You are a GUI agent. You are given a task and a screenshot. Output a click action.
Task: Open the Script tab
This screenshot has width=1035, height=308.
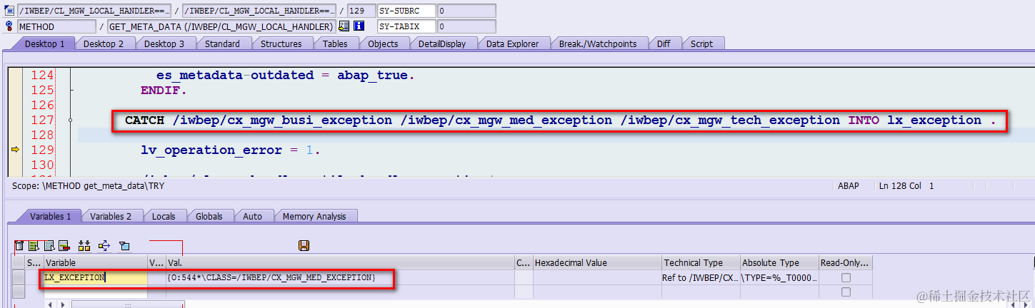pyautogui.click(x=701, y=43)
